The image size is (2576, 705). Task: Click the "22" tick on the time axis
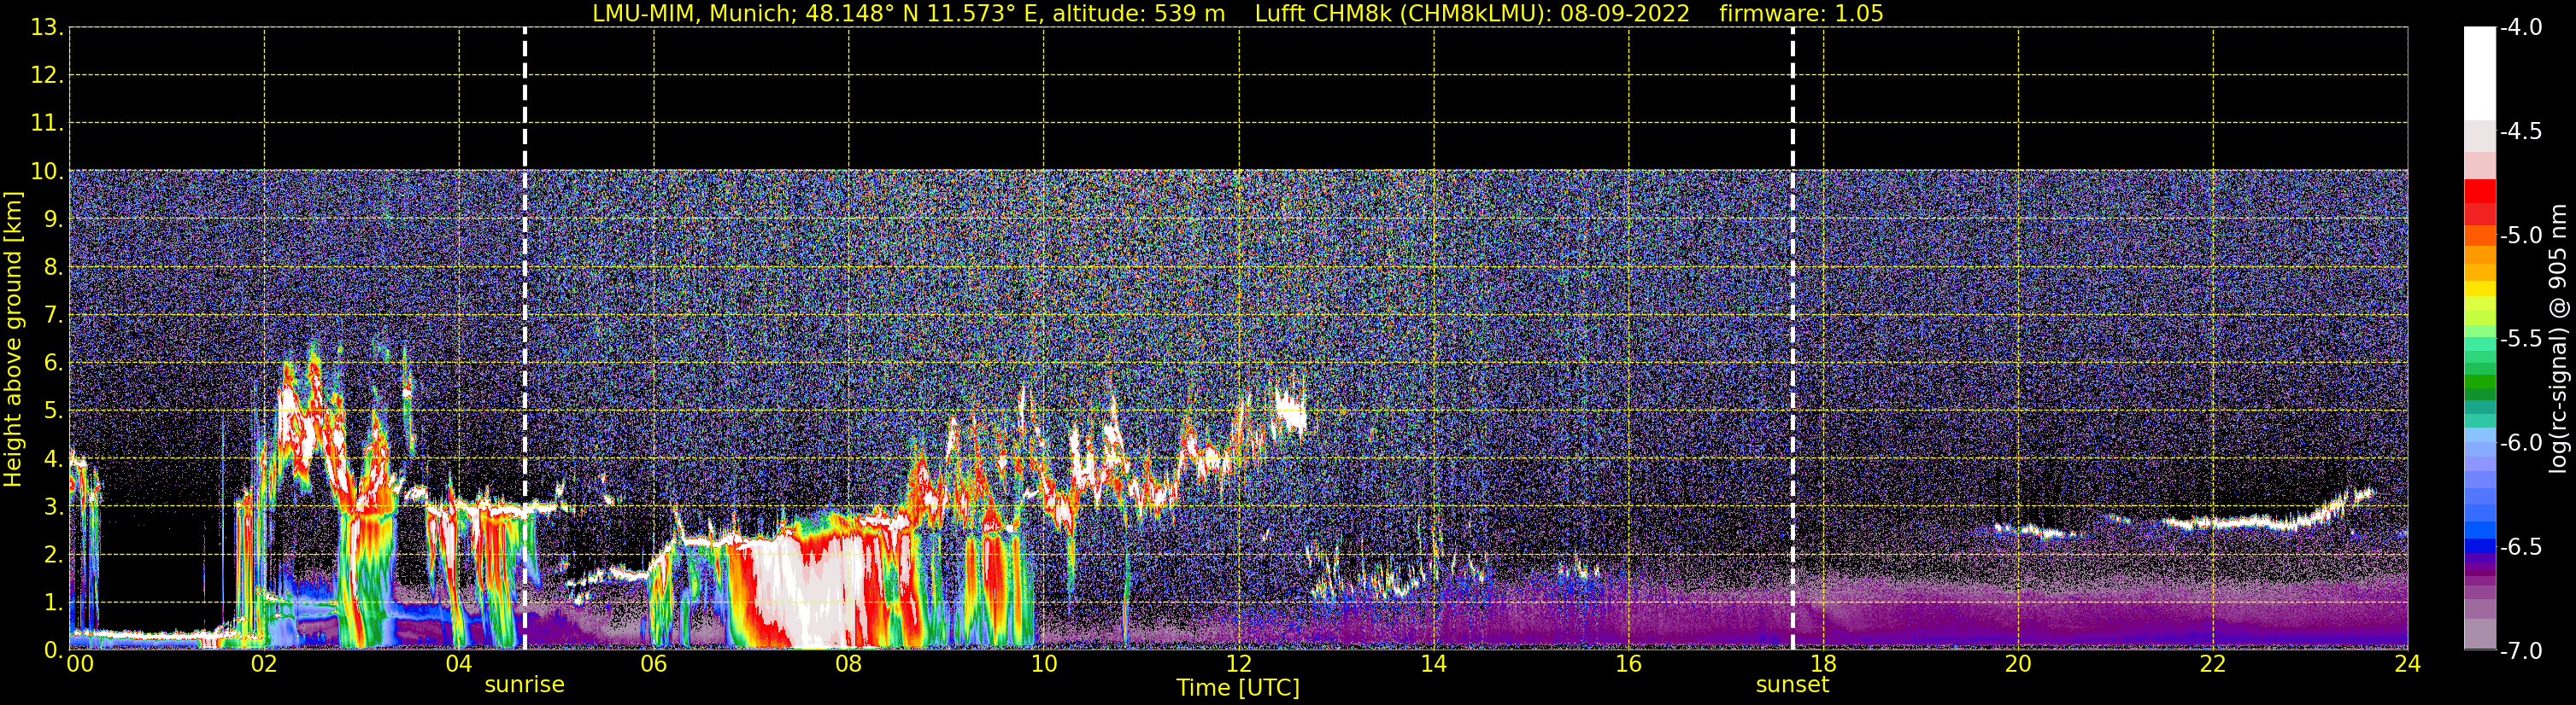point(2213,664)
